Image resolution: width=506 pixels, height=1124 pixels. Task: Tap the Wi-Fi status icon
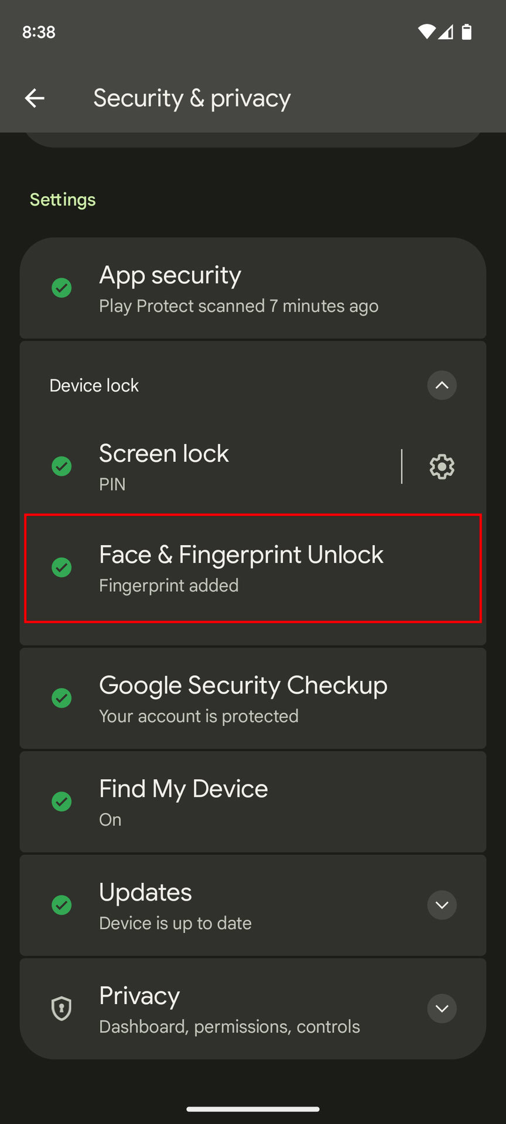(426, 32)
